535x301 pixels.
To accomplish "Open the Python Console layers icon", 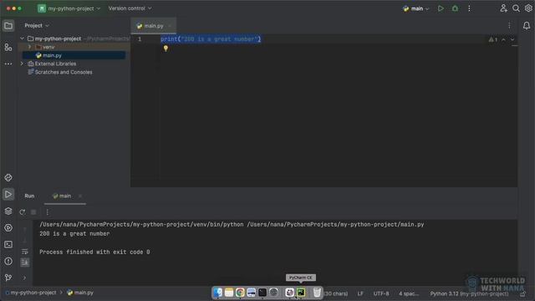I will point(8,212).
